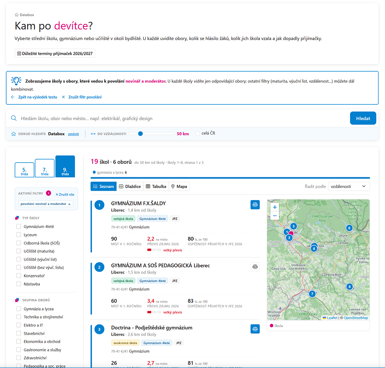Click compare scales icon for Gymnázium a SOŠ Pedagogická
Viewport: 385px width, 368px height.
(255, 267)
